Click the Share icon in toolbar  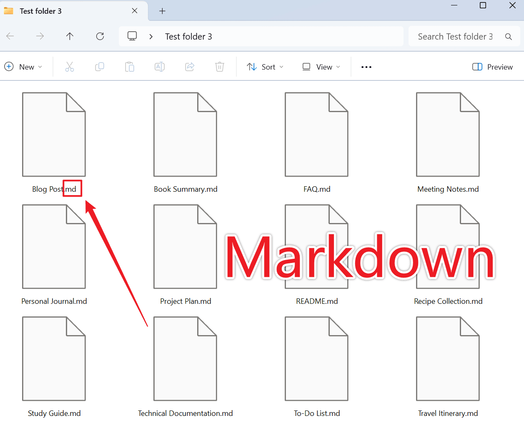pos(190,67)
